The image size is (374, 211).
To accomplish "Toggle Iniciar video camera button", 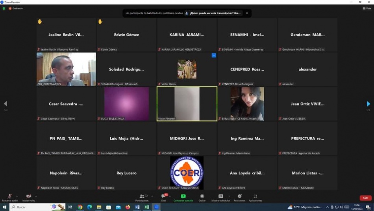I will click(28, 196).
